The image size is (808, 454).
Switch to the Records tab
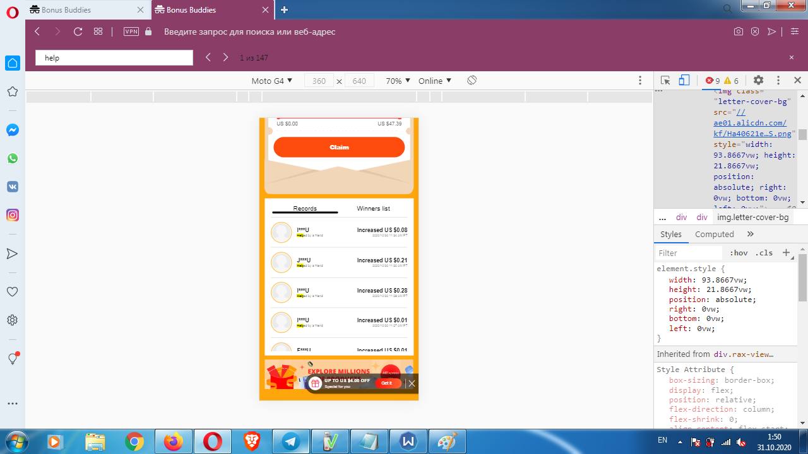(x=305, y=209)
